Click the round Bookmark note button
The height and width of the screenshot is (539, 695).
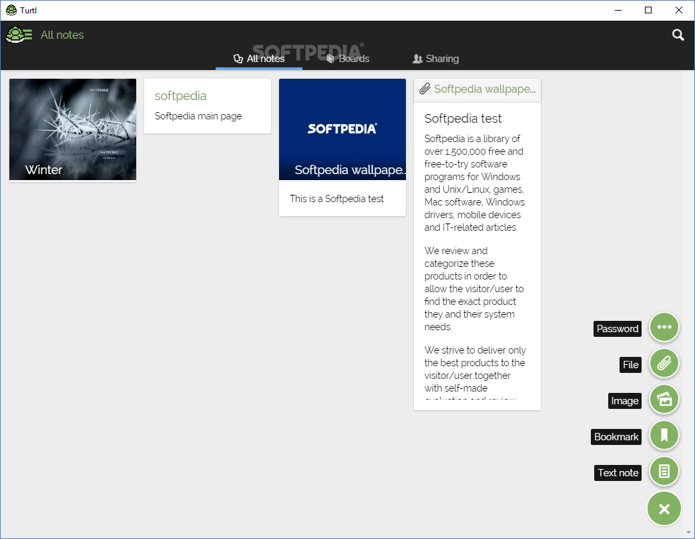[664, 436]
